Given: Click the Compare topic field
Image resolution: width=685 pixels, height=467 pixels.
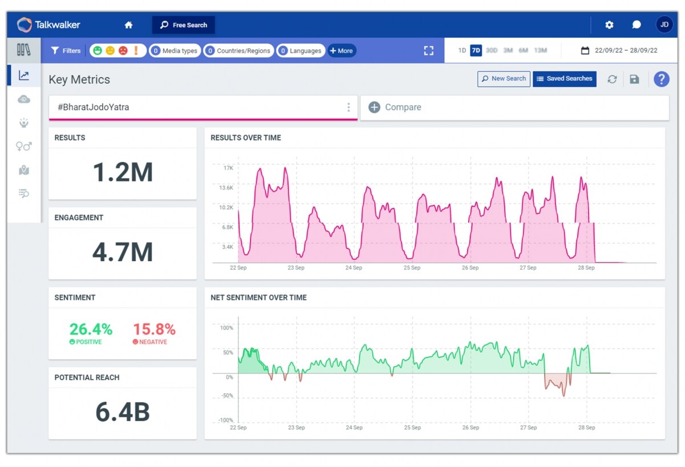Looking at the screenshot, I should (514, 107).
